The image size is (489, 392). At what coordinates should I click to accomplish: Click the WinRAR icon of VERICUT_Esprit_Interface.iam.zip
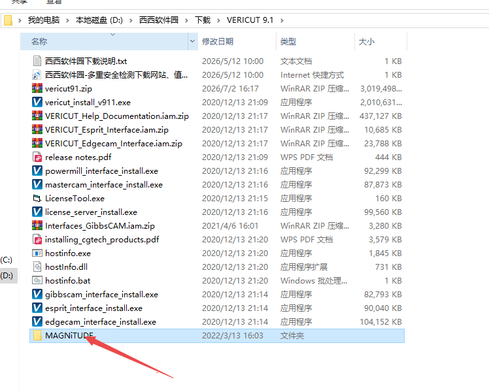pyautogui.click(x=37, y=129)
